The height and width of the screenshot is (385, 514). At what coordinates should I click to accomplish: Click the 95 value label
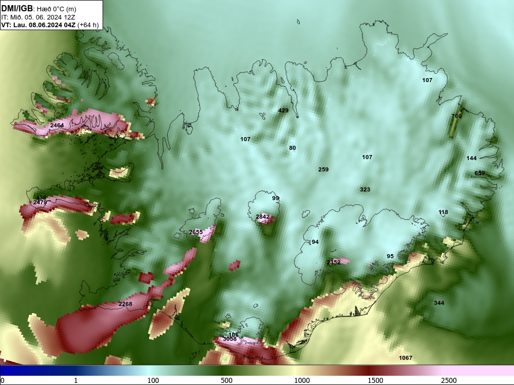point(390,256)
